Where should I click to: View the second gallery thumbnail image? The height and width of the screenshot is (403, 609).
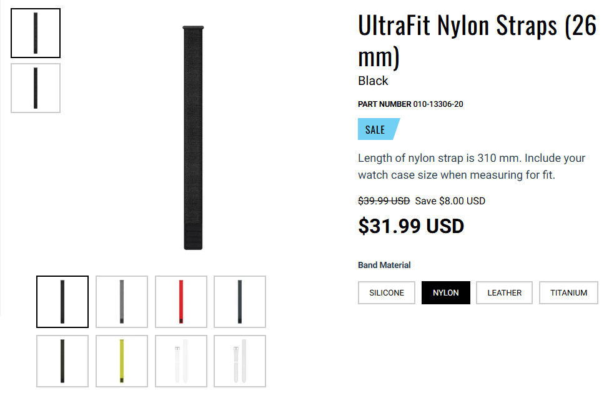[36, 88]
